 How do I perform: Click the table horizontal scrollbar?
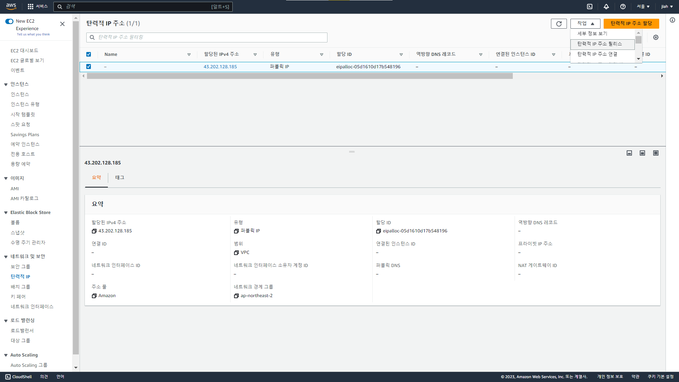(x=300, y=76)
